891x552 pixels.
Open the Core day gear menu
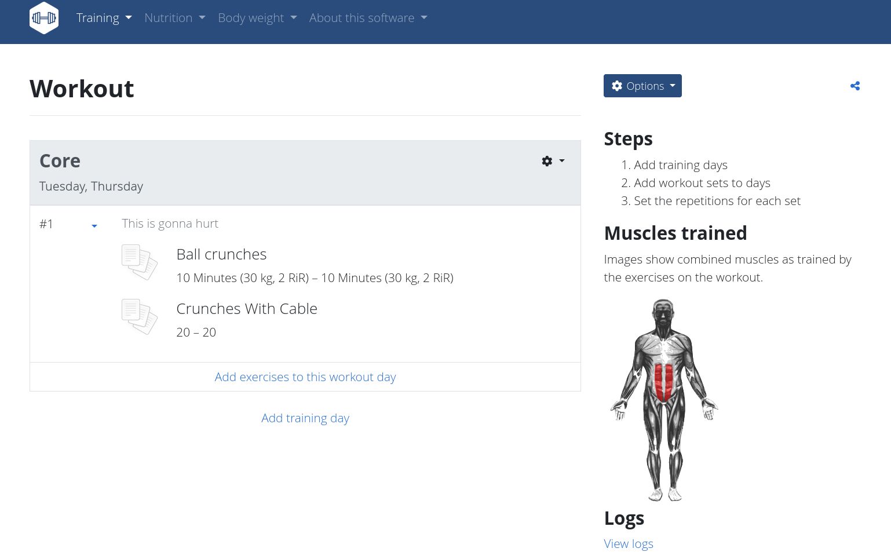coord(553,161)
